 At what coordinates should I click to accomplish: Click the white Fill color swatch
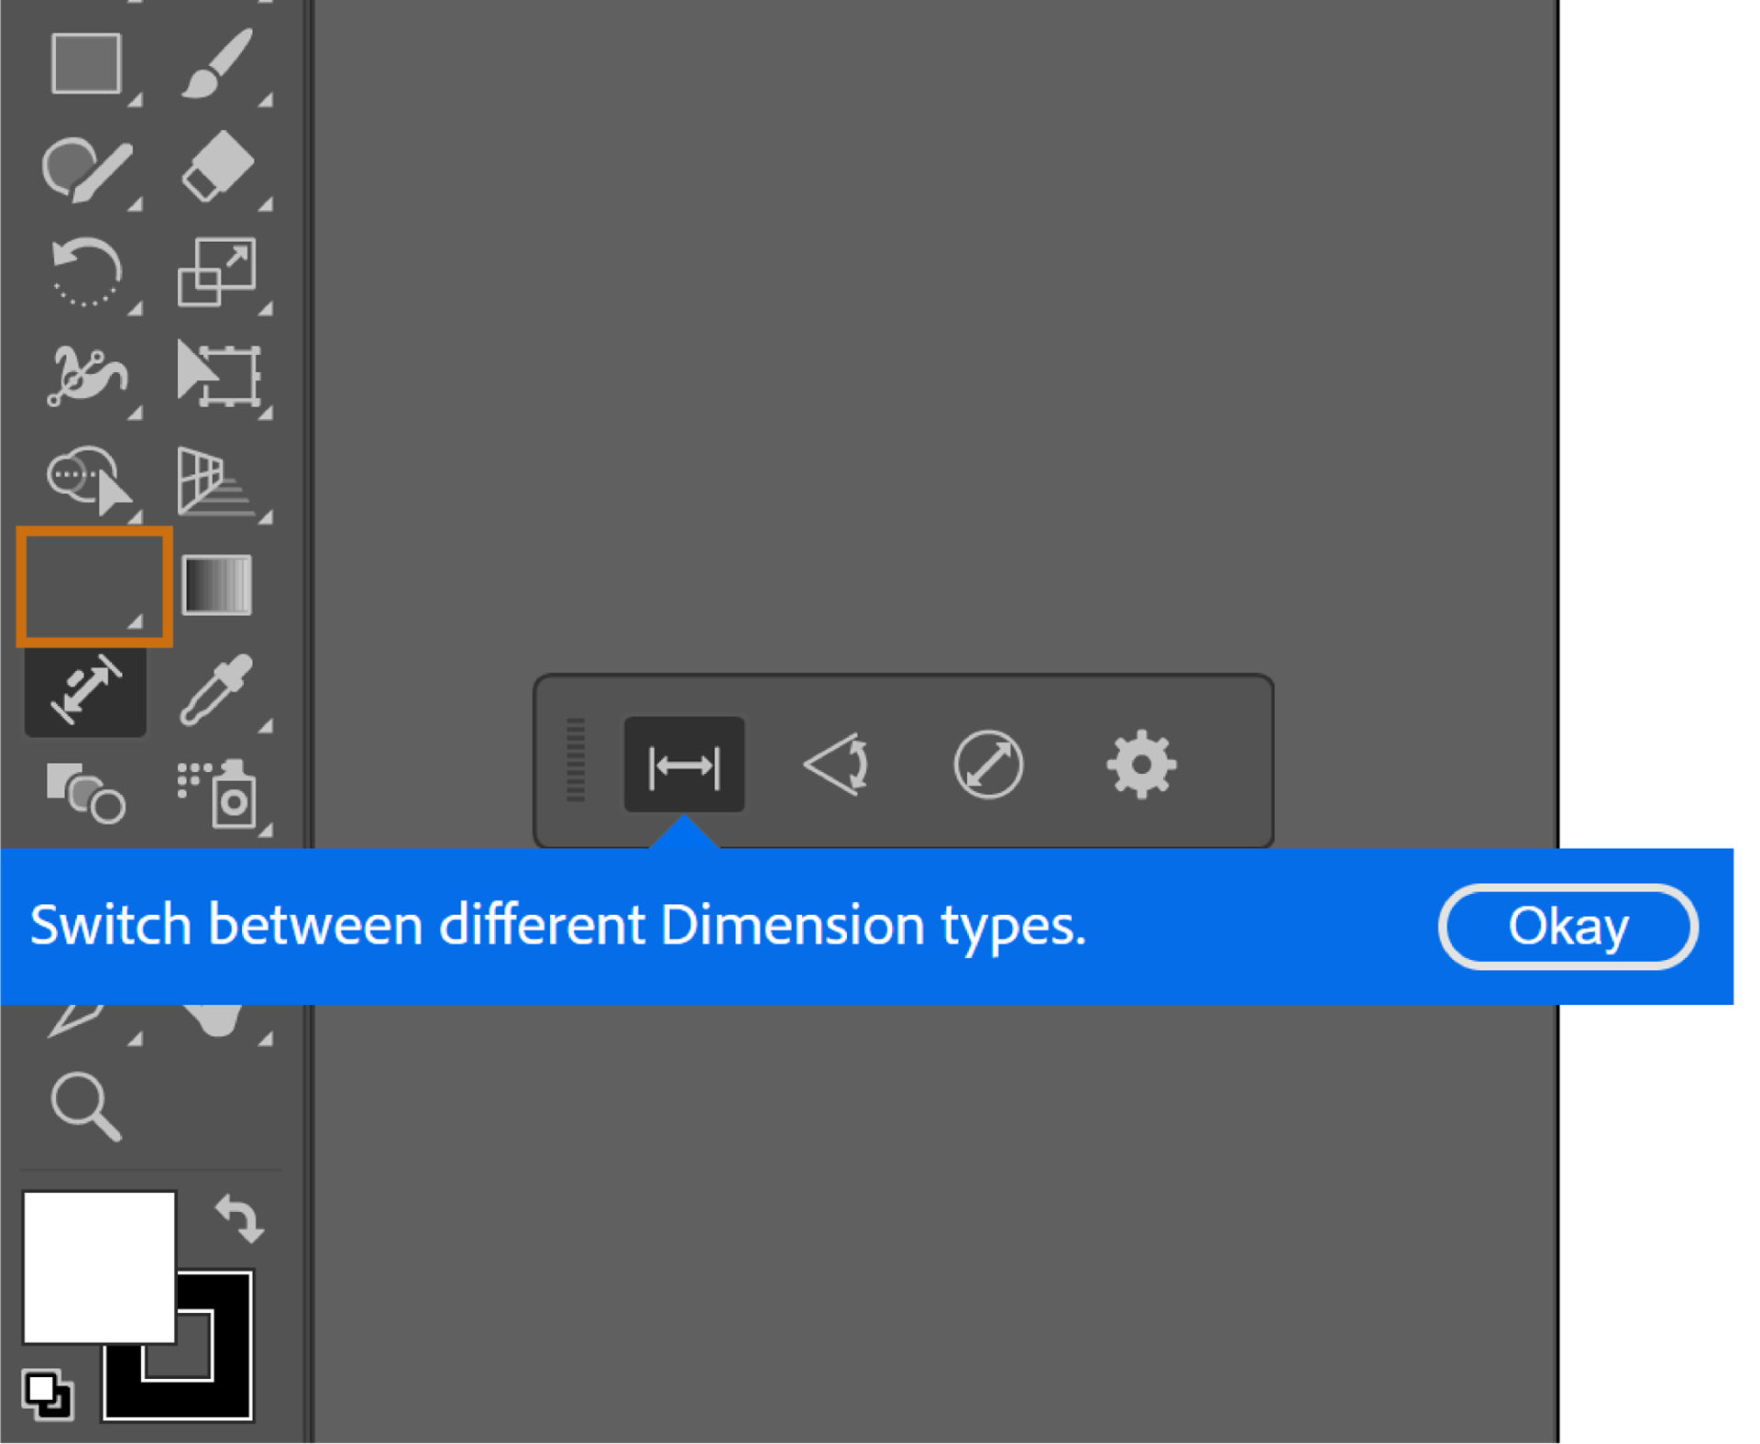98,1266
